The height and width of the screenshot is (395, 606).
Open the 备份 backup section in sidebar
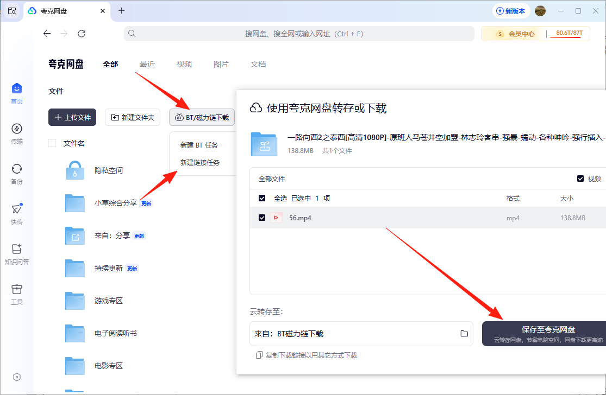[x=16, y=173]
